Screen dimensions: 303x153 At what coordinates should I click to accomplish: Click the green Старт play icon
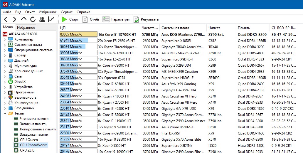(64, 19)
